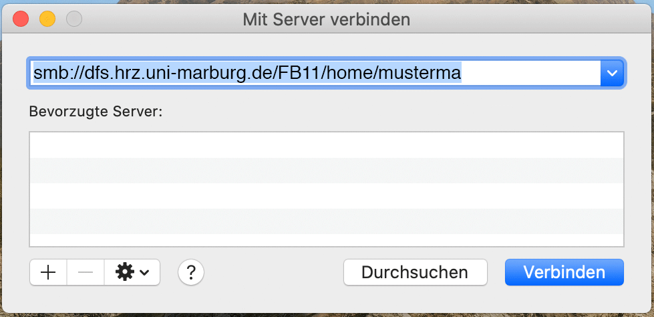Add current server to favorites with plus button
This screenshot has width=654, height=317.
coord(48,272)
